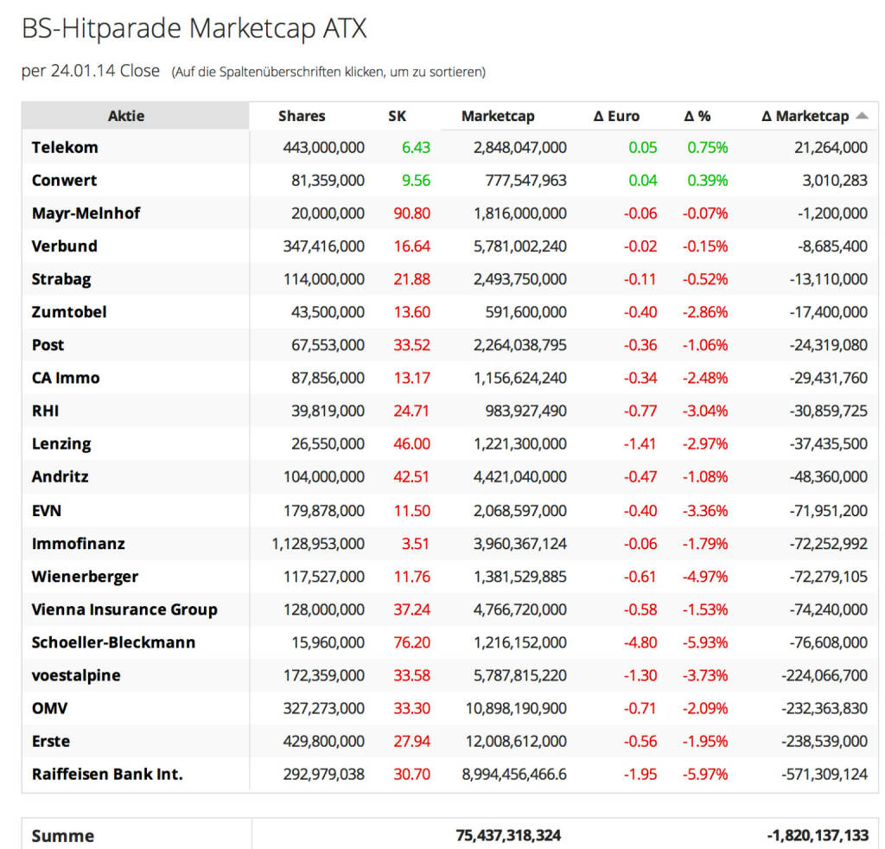
Task: Open Strabag stock entry
Action: click(60, 278)
